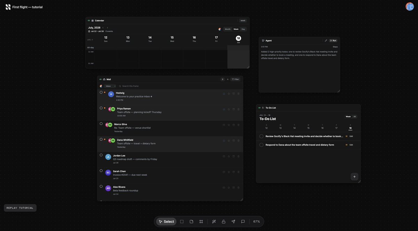Show the All tab in To-Do List
418x231 pixels.
355,117
